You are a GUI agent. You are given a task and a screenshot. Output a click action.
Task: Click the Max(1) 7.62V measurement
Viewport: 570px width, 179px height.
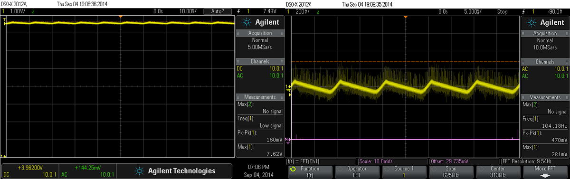click(260, 151)
